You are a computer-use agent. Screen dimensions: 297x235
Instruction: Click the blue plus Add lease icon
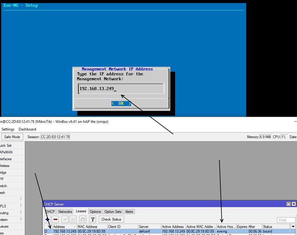47,219
